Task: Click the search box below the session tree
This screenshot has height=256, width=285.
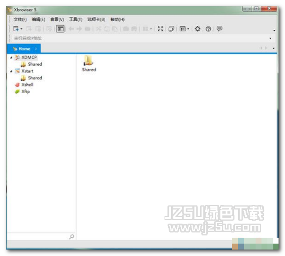Action: (x=38, y=237)
